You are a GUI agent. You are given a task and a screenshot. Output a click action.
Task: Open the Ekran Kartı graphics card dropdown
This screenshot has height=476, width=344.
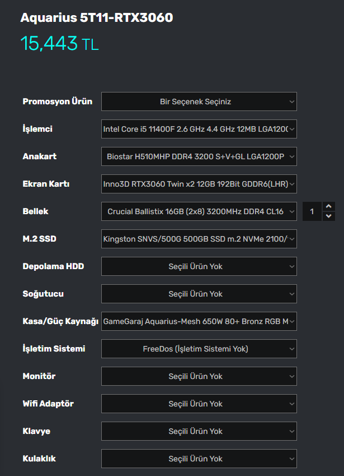[199, 184]
